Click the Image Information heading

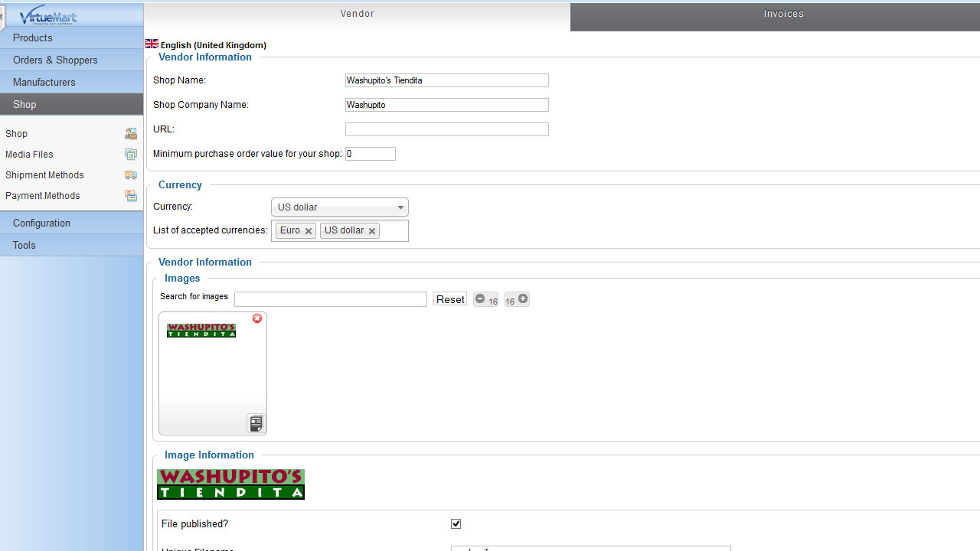(209, 455)
